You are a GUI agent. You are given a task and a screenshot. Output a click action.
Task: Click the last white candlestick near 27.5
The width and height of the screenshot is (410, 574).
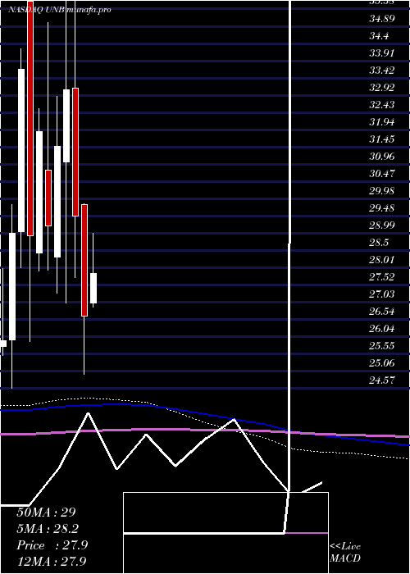[93, 288]
